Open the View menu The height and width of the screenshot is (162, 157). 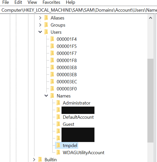point(32,2)
